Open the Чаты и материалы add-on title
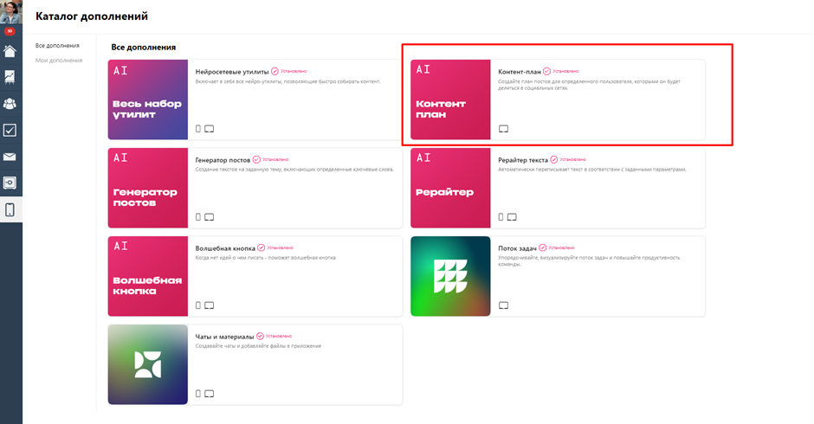 pyautogui.click(x=224, y=337)
